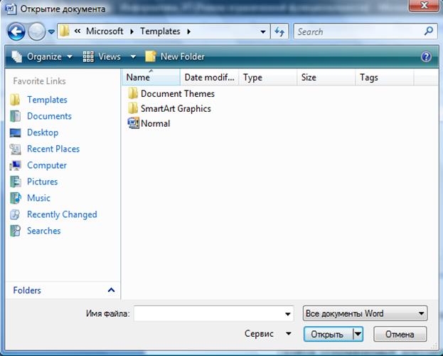Click inside the Имя файла text field

pyautogui.click(x=208, y=313)
